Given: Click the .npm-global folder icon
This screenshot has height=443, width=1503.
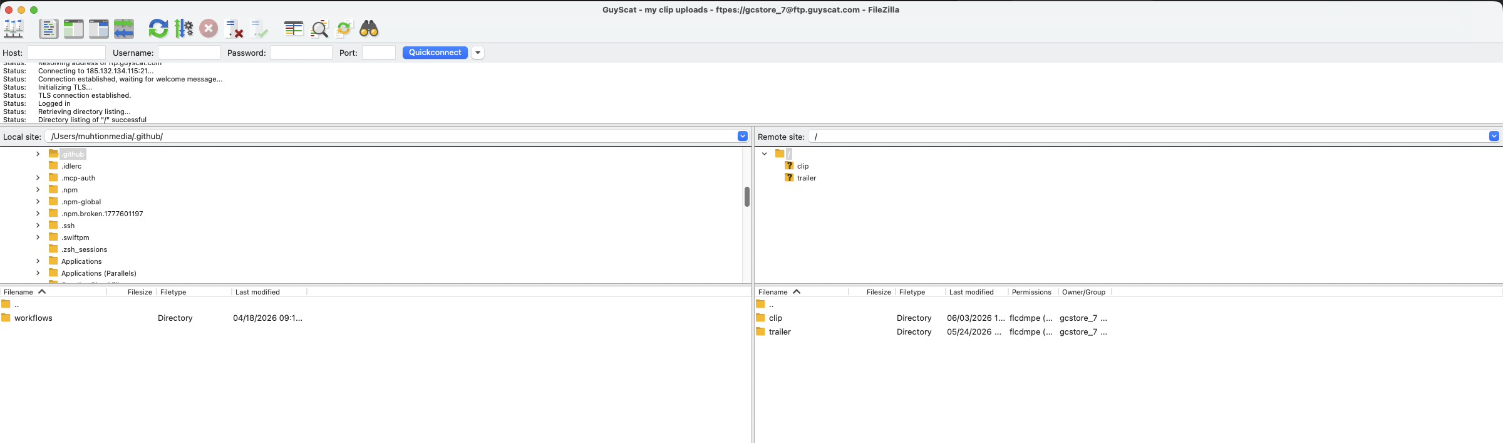Looking at the screenshot, I should point(53,201).
